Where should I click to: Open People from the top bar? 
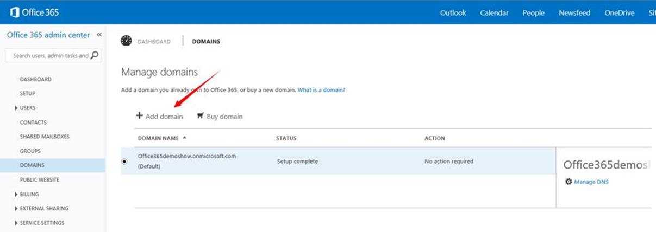[534, 13]
